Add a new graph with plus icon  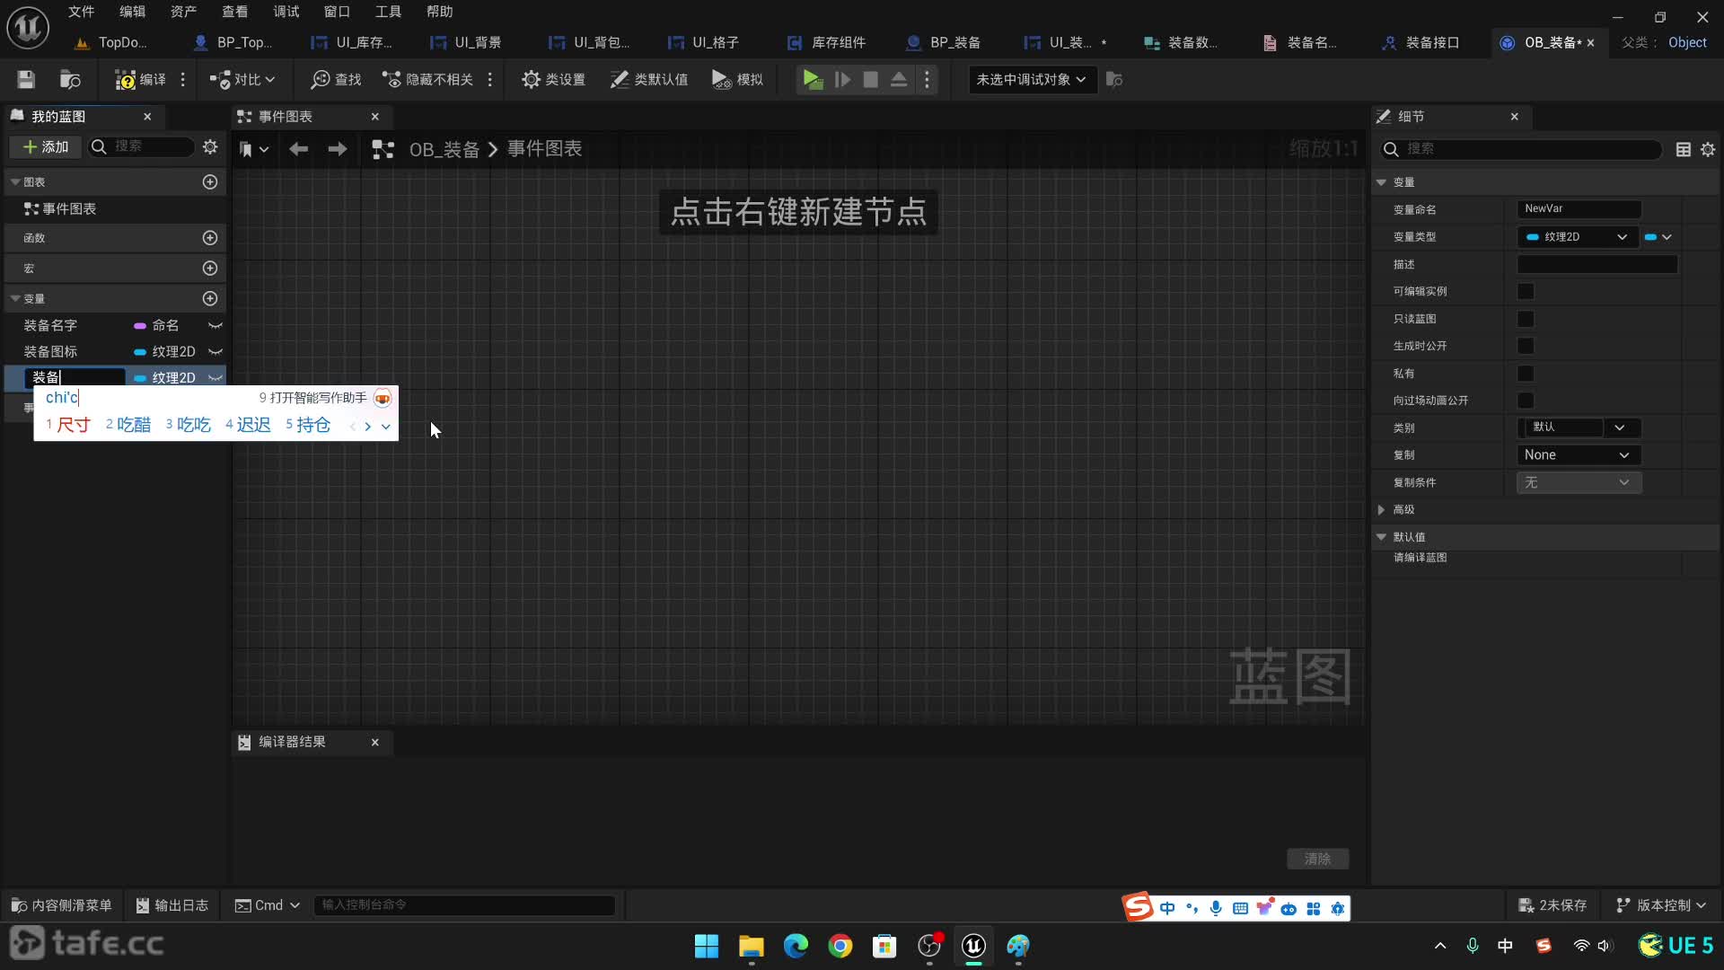tap(210, 181)
